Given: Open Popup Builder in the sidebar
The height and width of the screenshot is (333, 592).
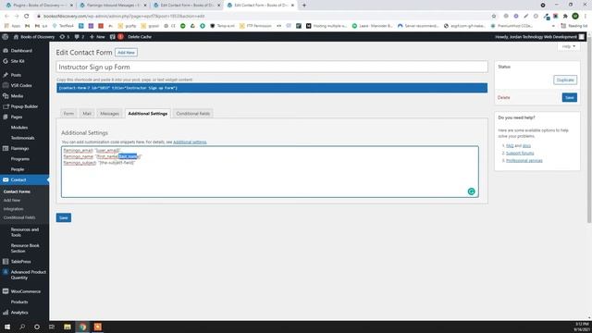Looking at the screenshot, I should [x=24, y=107].
